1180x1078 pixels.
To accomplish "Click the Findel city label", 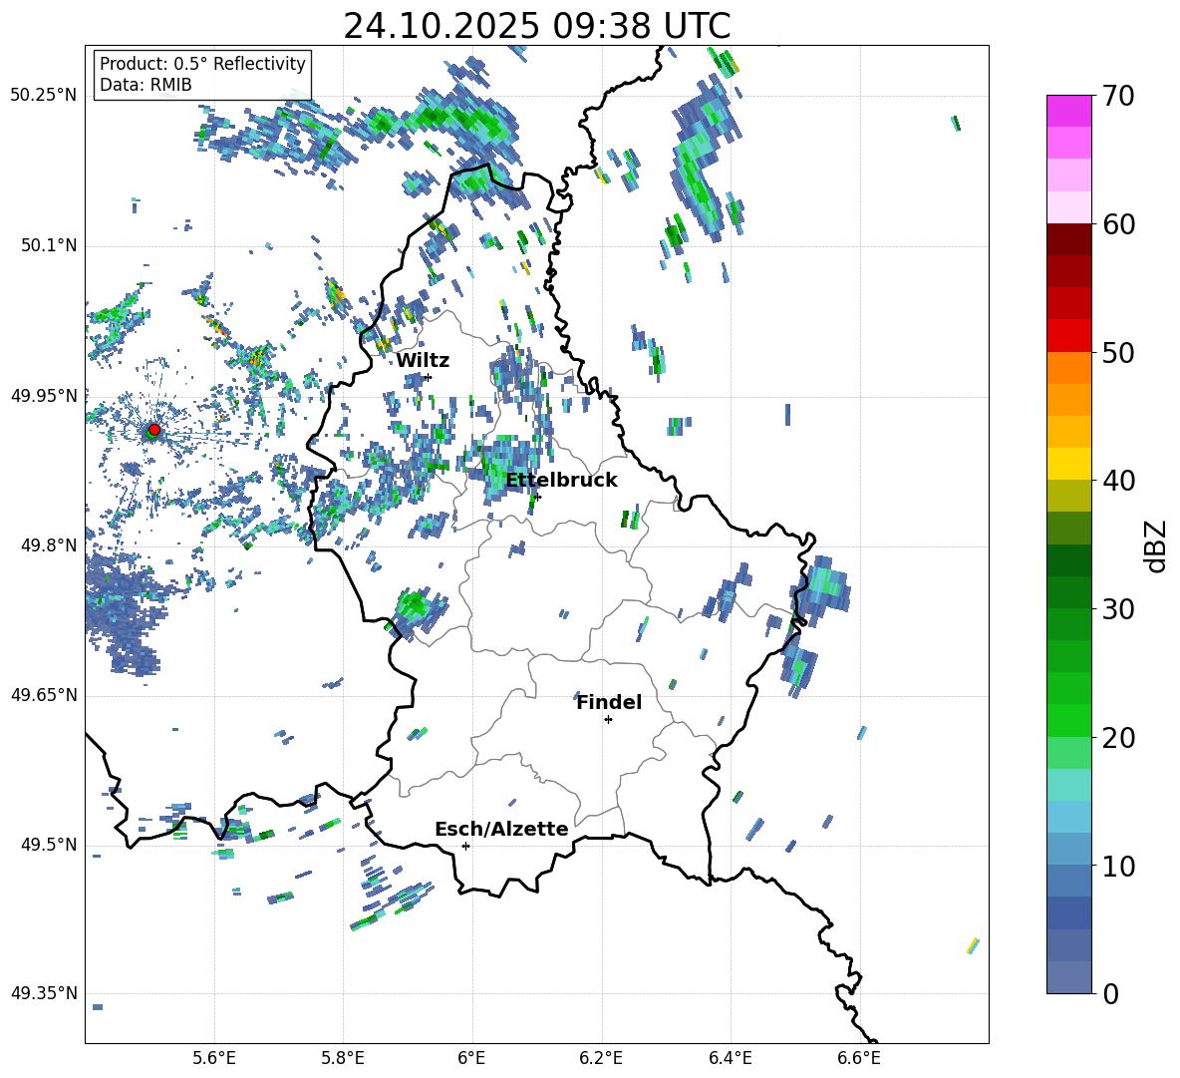I will point(609,702).
